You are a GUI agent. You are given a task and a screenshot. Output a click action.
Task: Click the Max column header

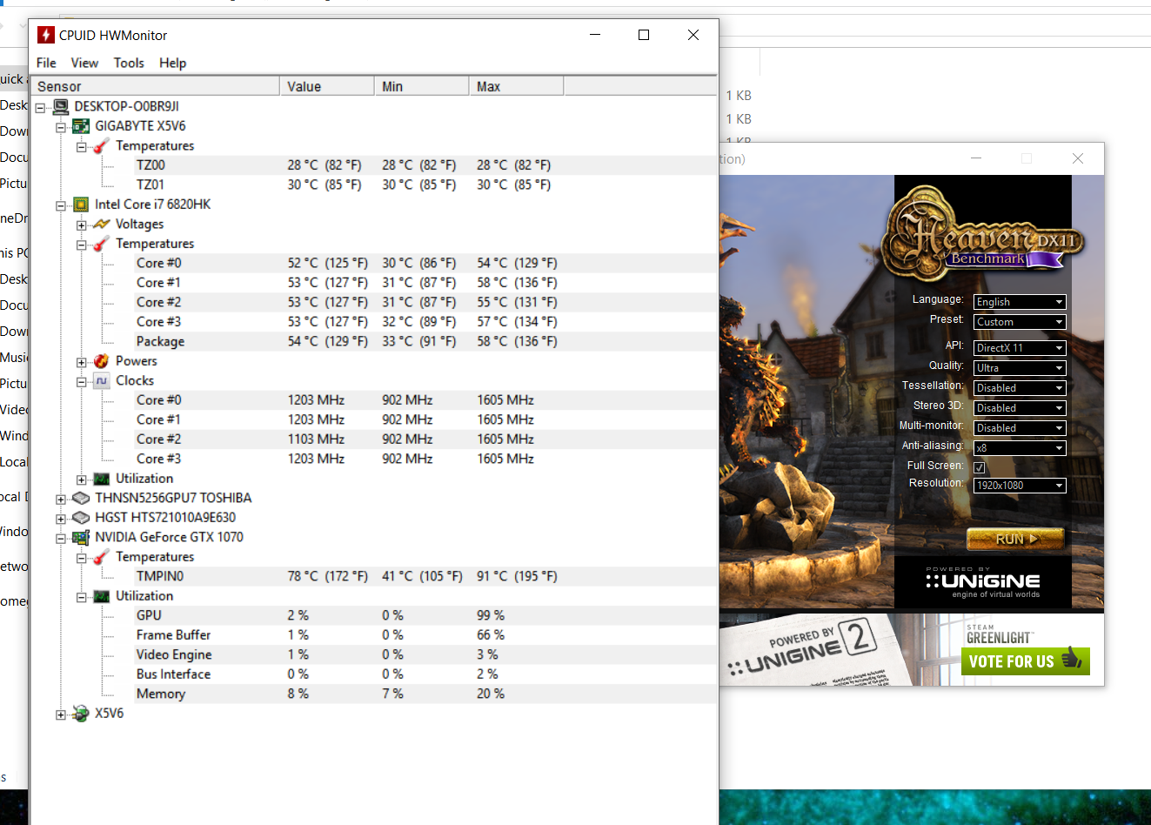tap(517, 86)
